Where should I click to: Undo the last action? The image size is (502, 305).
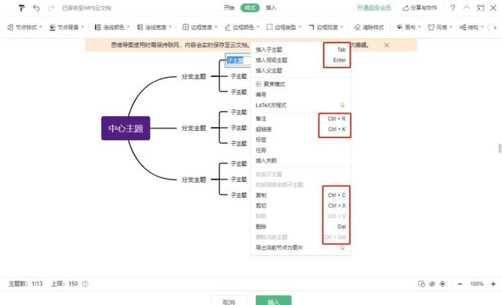[x=37, y=8]
